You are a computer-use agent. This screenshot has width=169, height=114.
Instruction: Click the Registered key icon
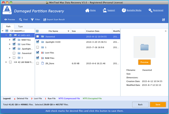click(150, 10)
